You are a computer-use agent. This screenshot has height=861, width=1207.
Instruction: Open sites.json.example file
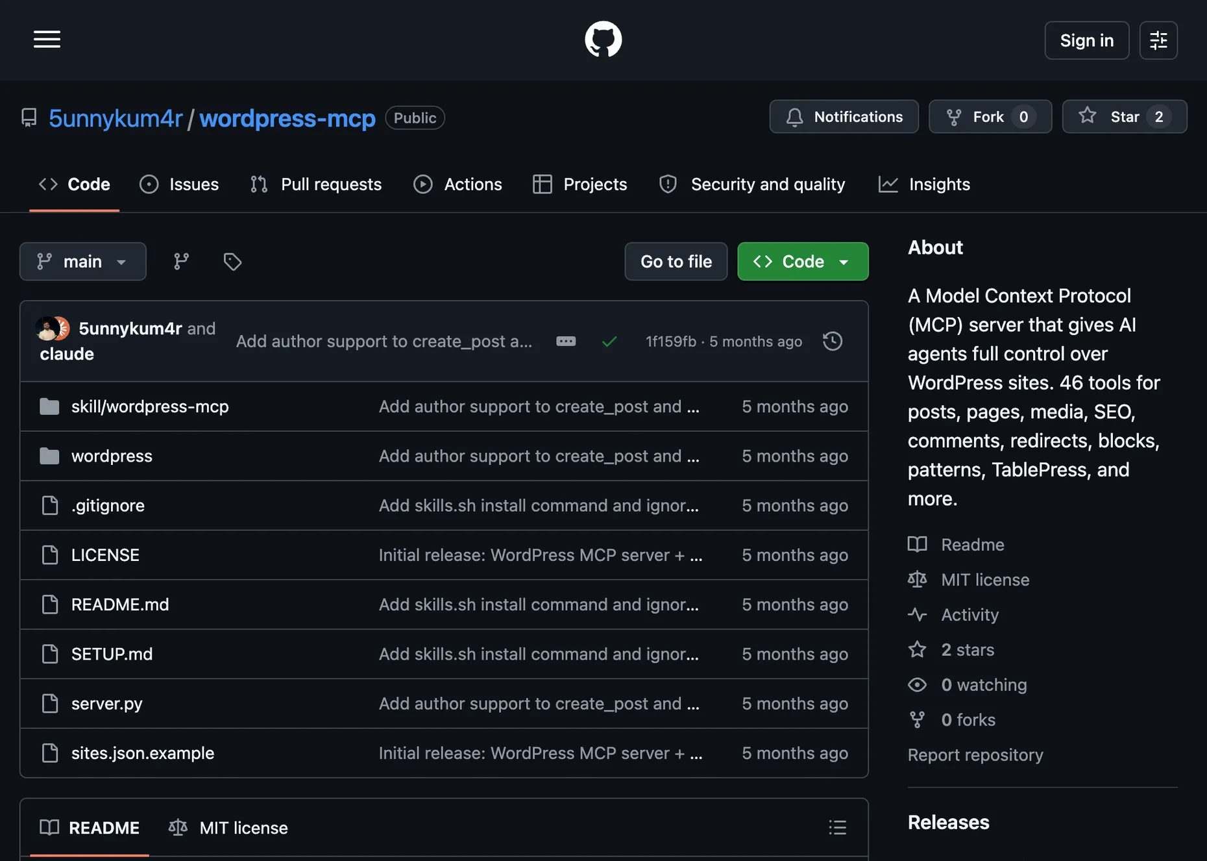click(x=143, y=753)
